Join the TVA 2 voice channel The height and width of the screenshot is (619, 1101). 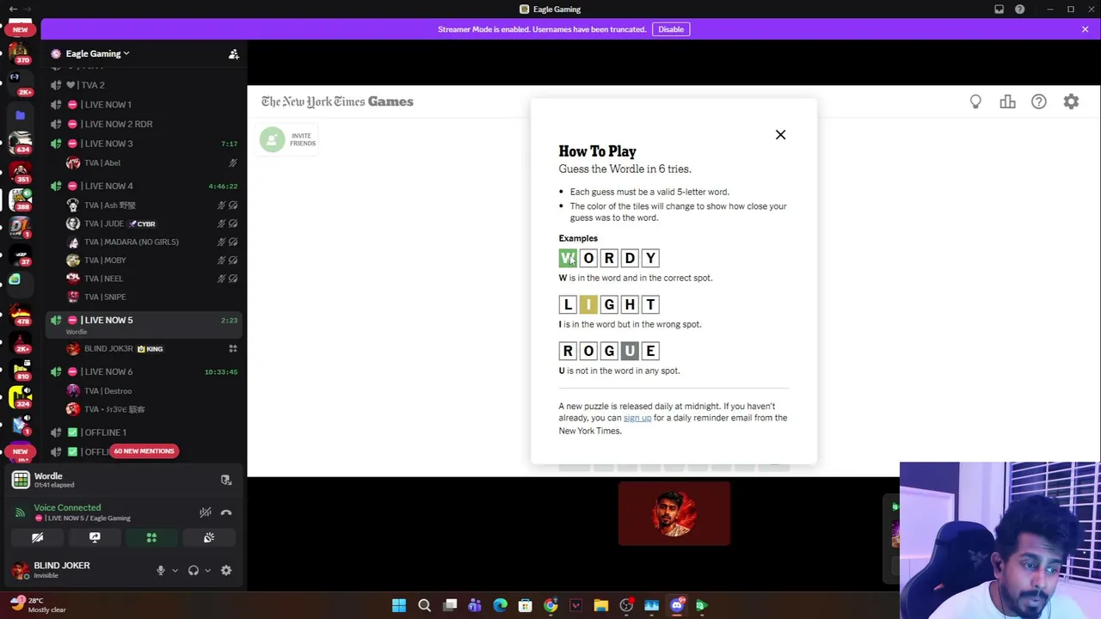pos(143,85)
